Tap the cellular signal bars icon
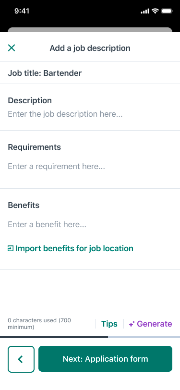The height and width of the screenshot is (390, 180). (145, 11)
